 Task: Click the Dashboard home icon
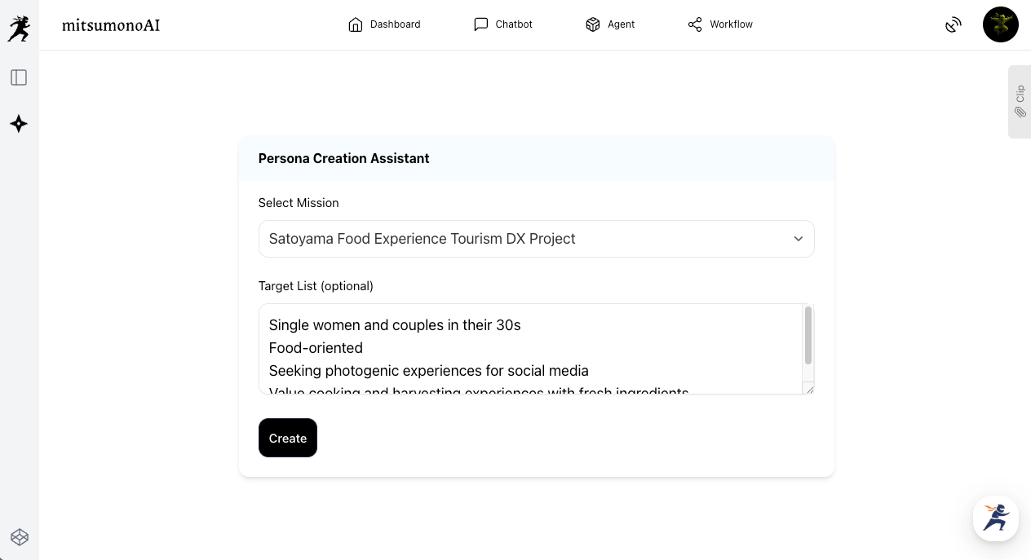[x=355, y=24]
